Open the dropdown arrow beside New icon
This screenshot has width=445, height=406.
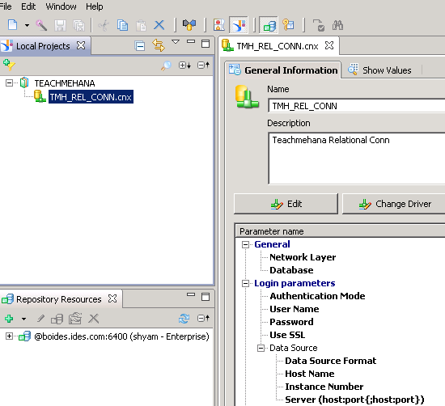tap(27, 25)
